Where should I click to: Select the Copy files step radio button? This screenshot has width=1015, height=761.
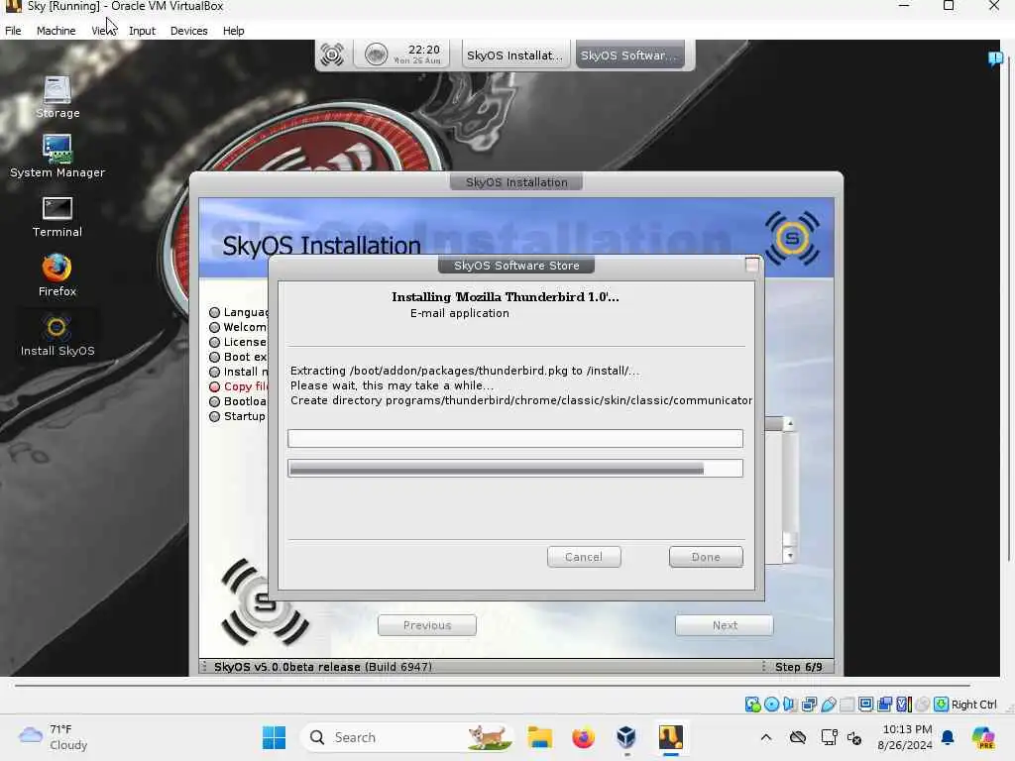click(214, 387)
